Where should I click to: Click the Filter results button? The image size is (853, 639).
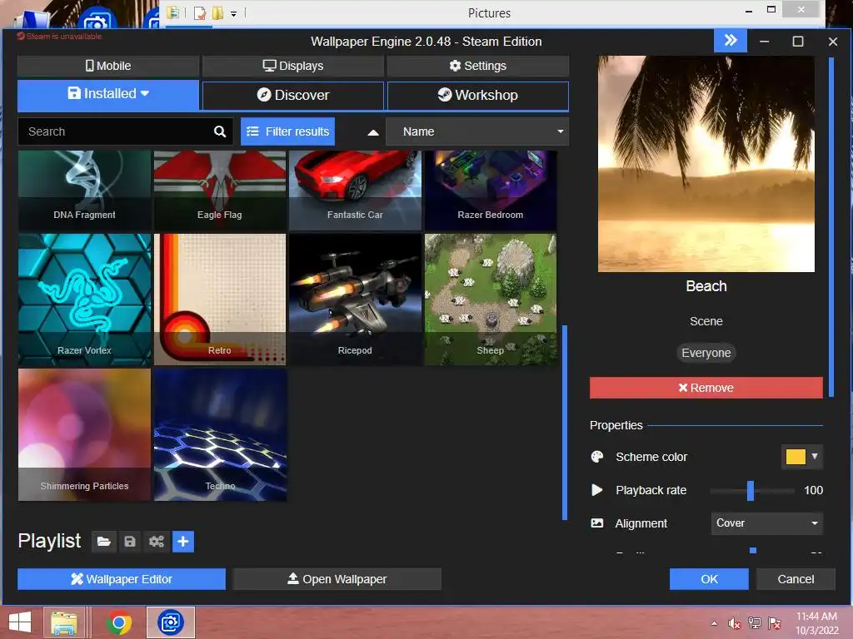coord(287,131)
